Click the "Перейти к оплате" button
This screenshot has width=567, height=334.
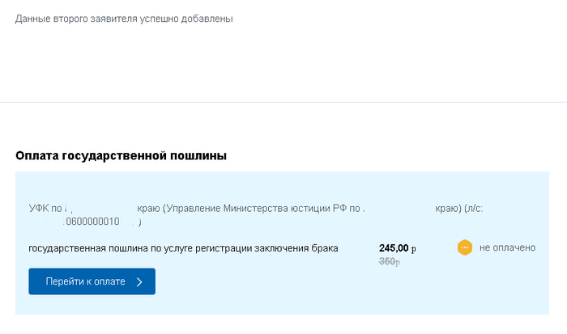[x=92, y=281]
